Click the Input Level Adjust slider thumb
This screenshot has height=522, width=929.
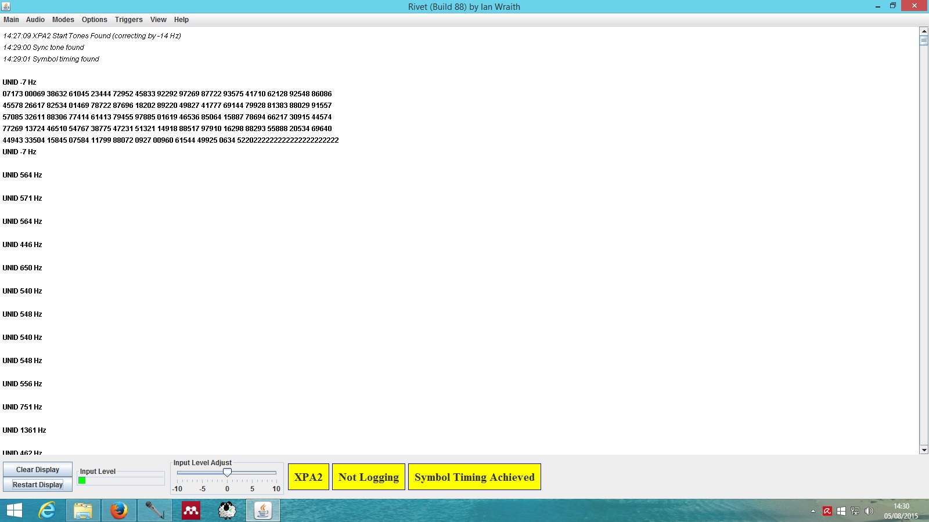227,473
